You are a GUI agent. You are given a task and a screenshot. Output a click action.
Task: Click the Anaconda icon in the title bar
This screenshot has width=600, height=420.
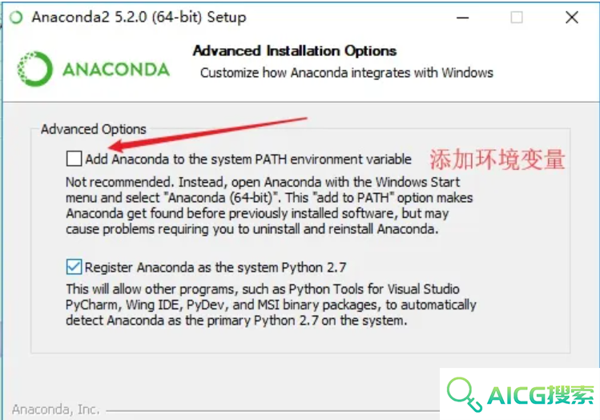point(17,18)
